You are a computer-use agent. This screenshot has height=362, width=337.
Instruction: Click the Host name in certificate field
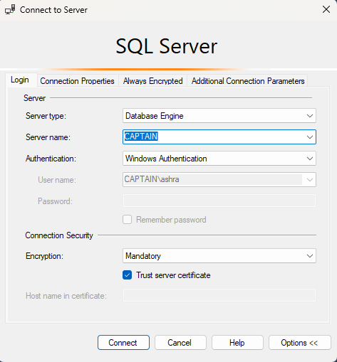219,295
